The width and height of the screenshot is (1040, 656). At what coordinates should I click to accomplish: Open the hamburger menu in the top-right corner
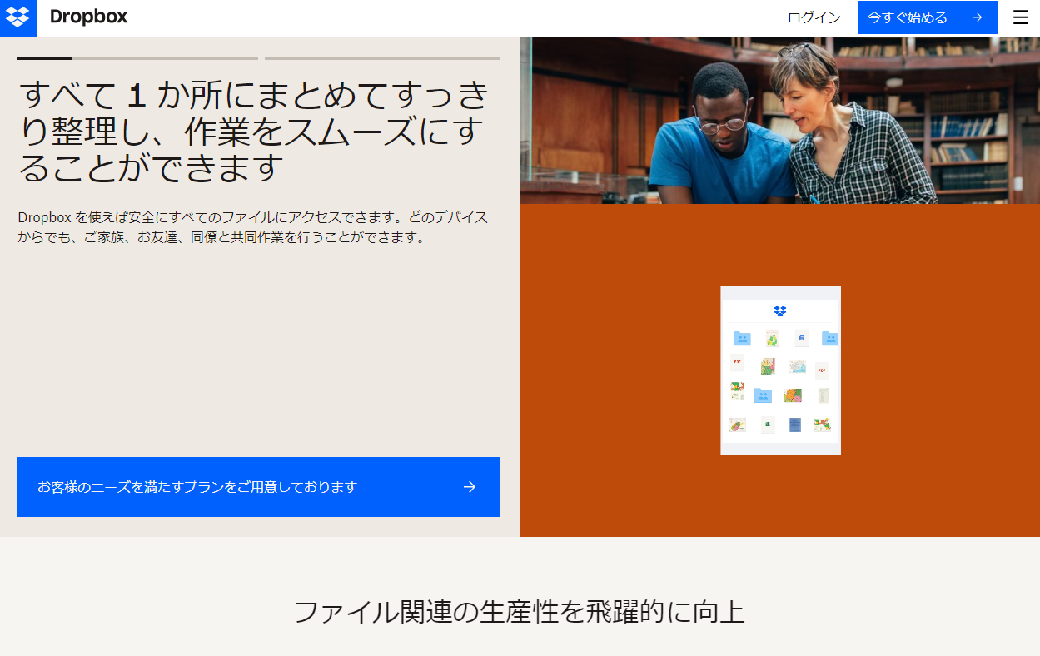click(1020, 17)
